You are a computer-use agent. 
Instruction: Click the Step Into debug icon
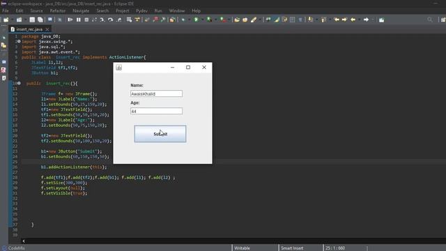coord(102,20)
